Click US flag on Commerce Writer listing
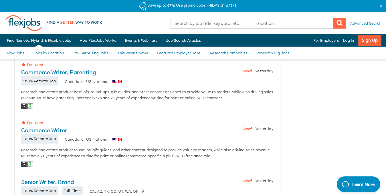The image size is (386, 195). pyautogui.click(x=114, y=140)
